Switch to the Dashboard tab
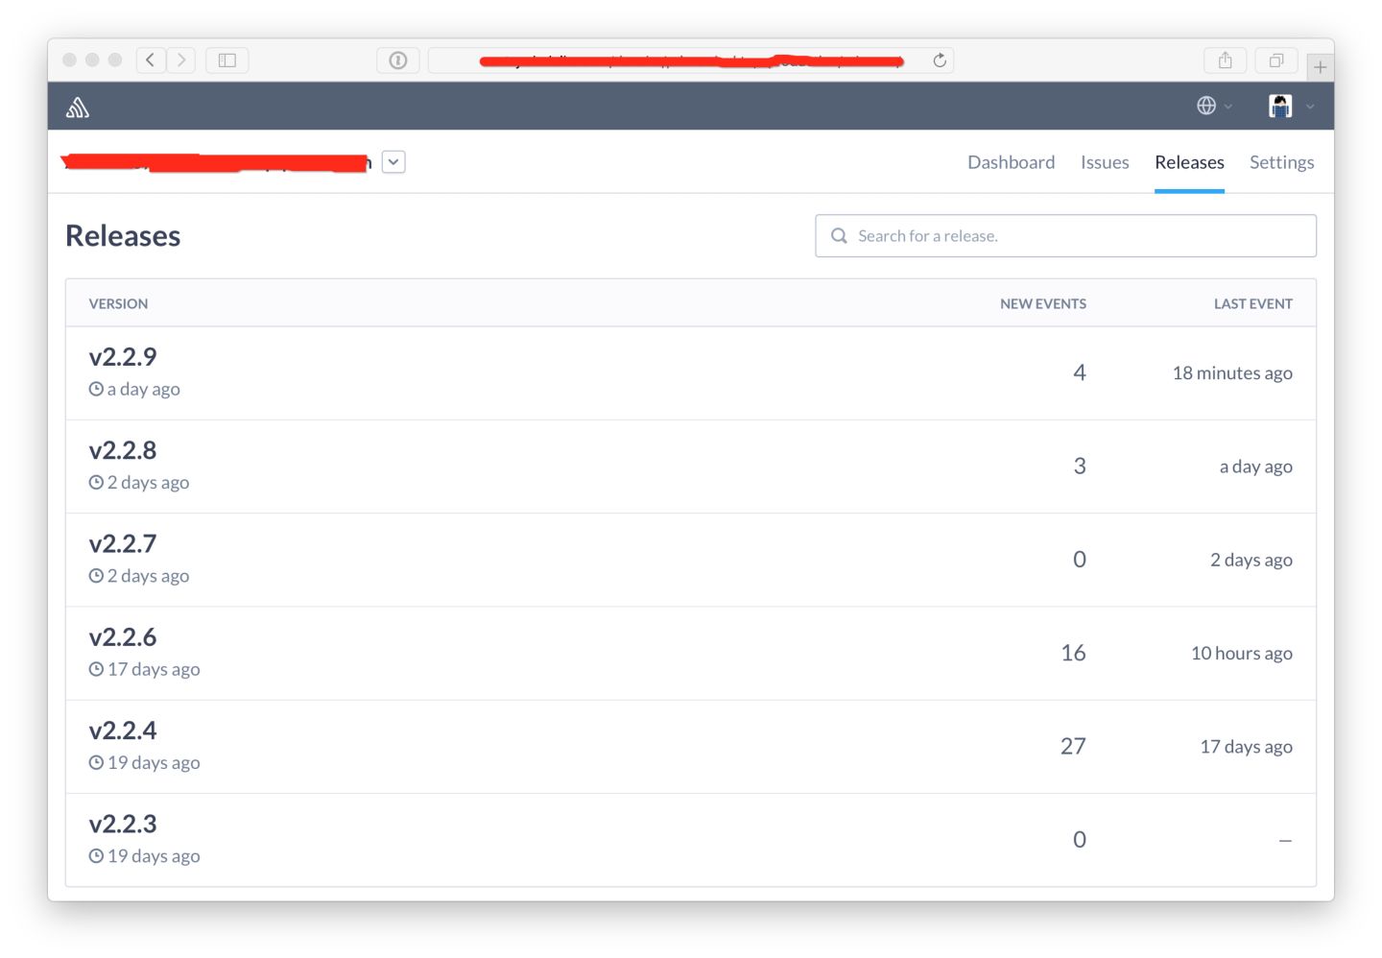This screenshot has width=1382, height=958. [1011, 162]
